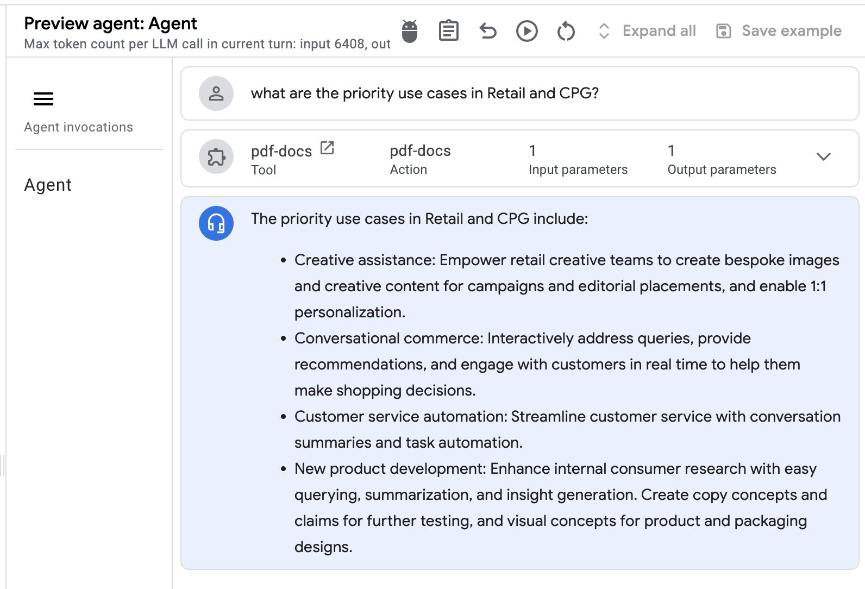
Task: Click the pdf-docs Tool name link
Action: click(281, 151)
